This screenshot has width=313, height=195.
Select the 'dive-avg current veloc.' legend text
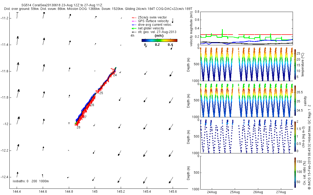point(155,25)
